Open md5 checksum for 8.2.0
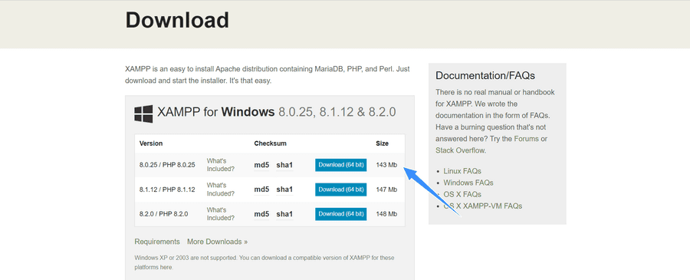The width and height of the screenshot is (690, 280). [x=261, y=214]
